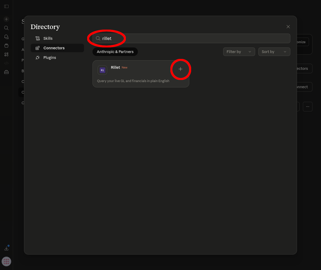The width and height of the screenshot is (321, 270).
Task: Click the download update icon with blue dot
Action: click(x=6, y=248)
